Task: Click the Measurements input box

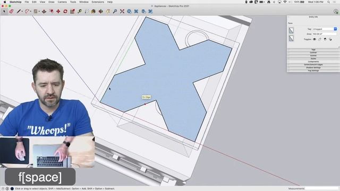Action: click(321, 189)
